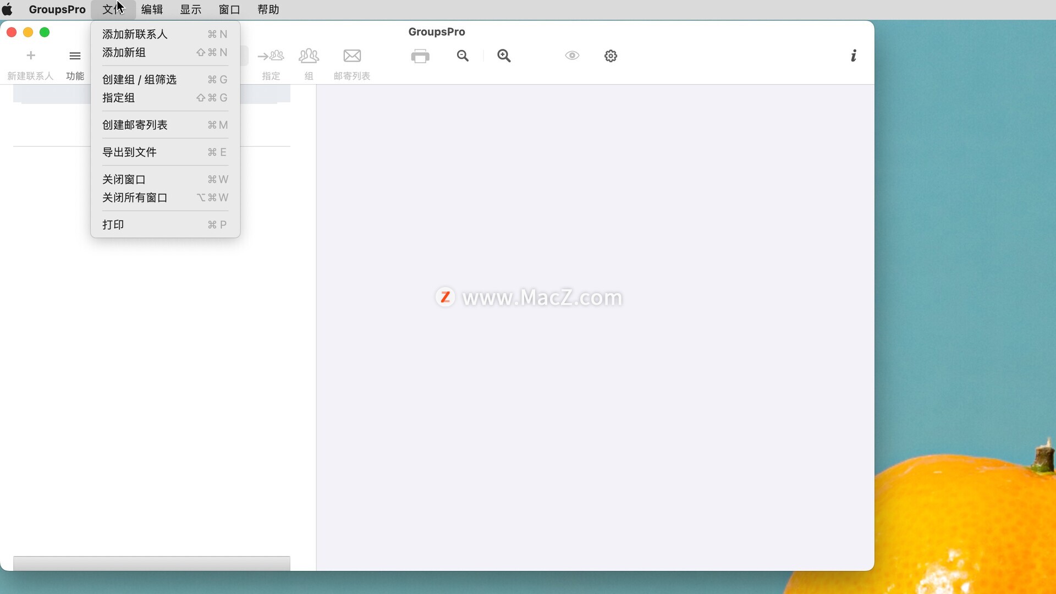This screenshot has height=594, width=1056.
Task: Open the 邮寄列表 envelope icon
Action: [x=352, y=56]
